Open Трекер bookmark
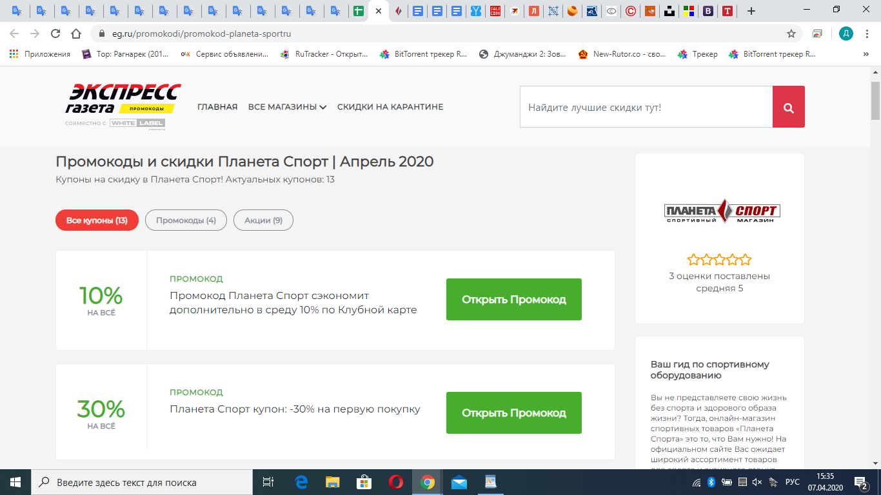 click(x=698, y=54)
